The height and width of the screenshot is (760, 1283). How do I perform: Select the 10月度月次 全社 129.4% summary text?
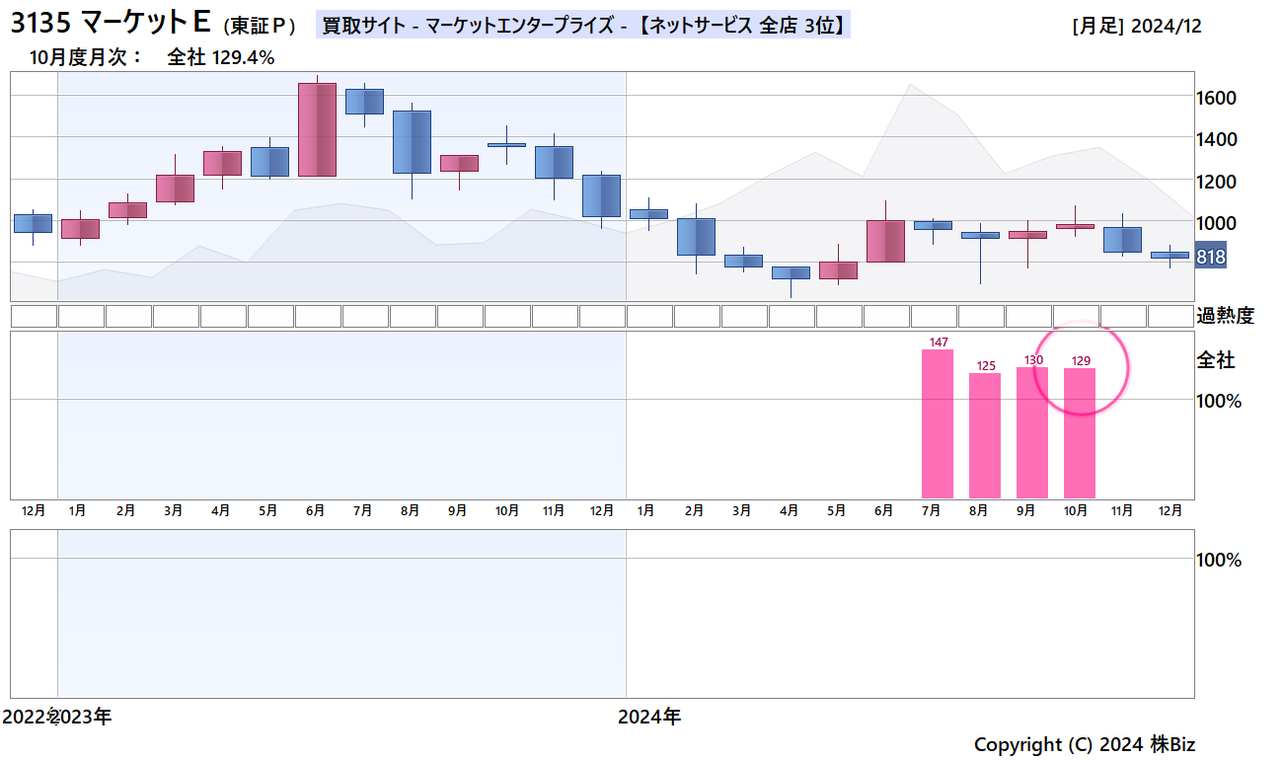point(152,57)
